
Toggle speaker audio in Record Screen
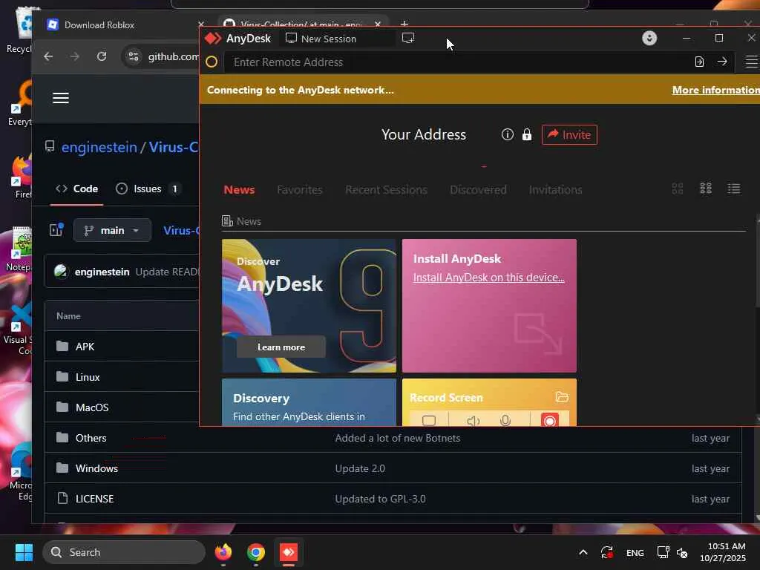point(473,420)
